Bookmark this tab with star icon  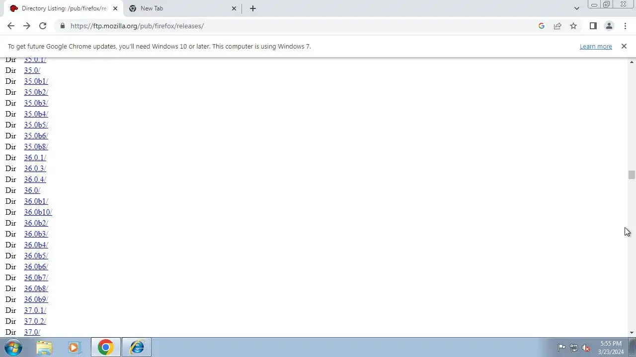click(x=573, y=26)
